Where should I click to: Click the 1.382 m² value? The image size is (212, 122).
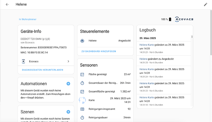[125, 92]
